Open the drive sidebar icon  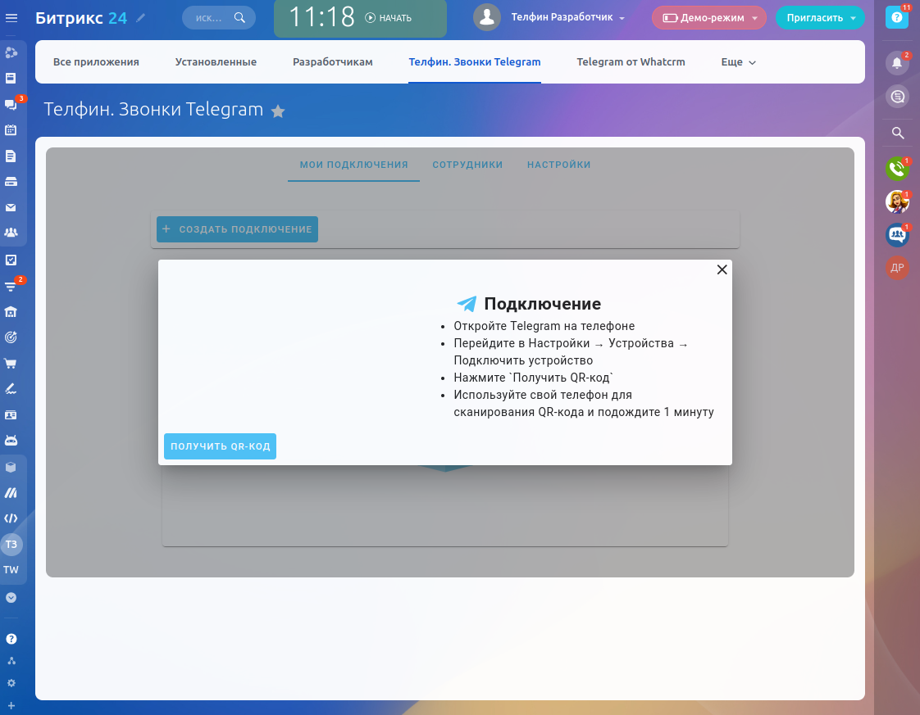(11, 182)
